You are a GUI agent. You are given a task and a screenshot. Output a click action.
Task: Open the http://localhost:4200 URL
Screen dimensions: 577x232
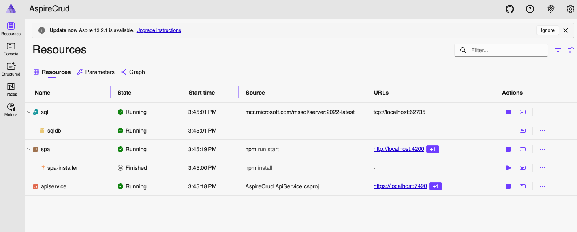[x=399, y=149]
